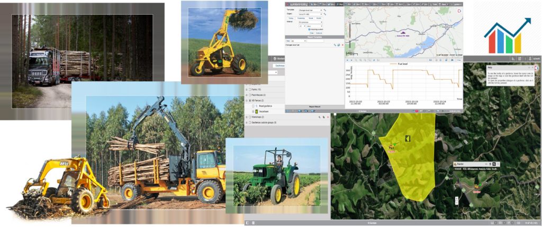Copy the Changes level fuel template

[x=338, y=45]
